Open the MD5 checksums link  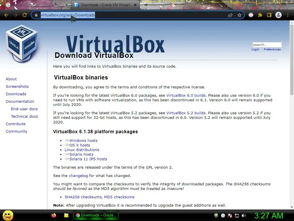(x=119, y=197)
